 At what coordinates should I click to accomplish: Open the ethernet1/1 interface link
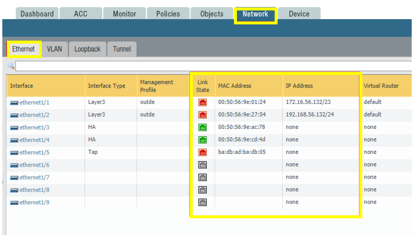pyautogui.click(x=34, y=103)
